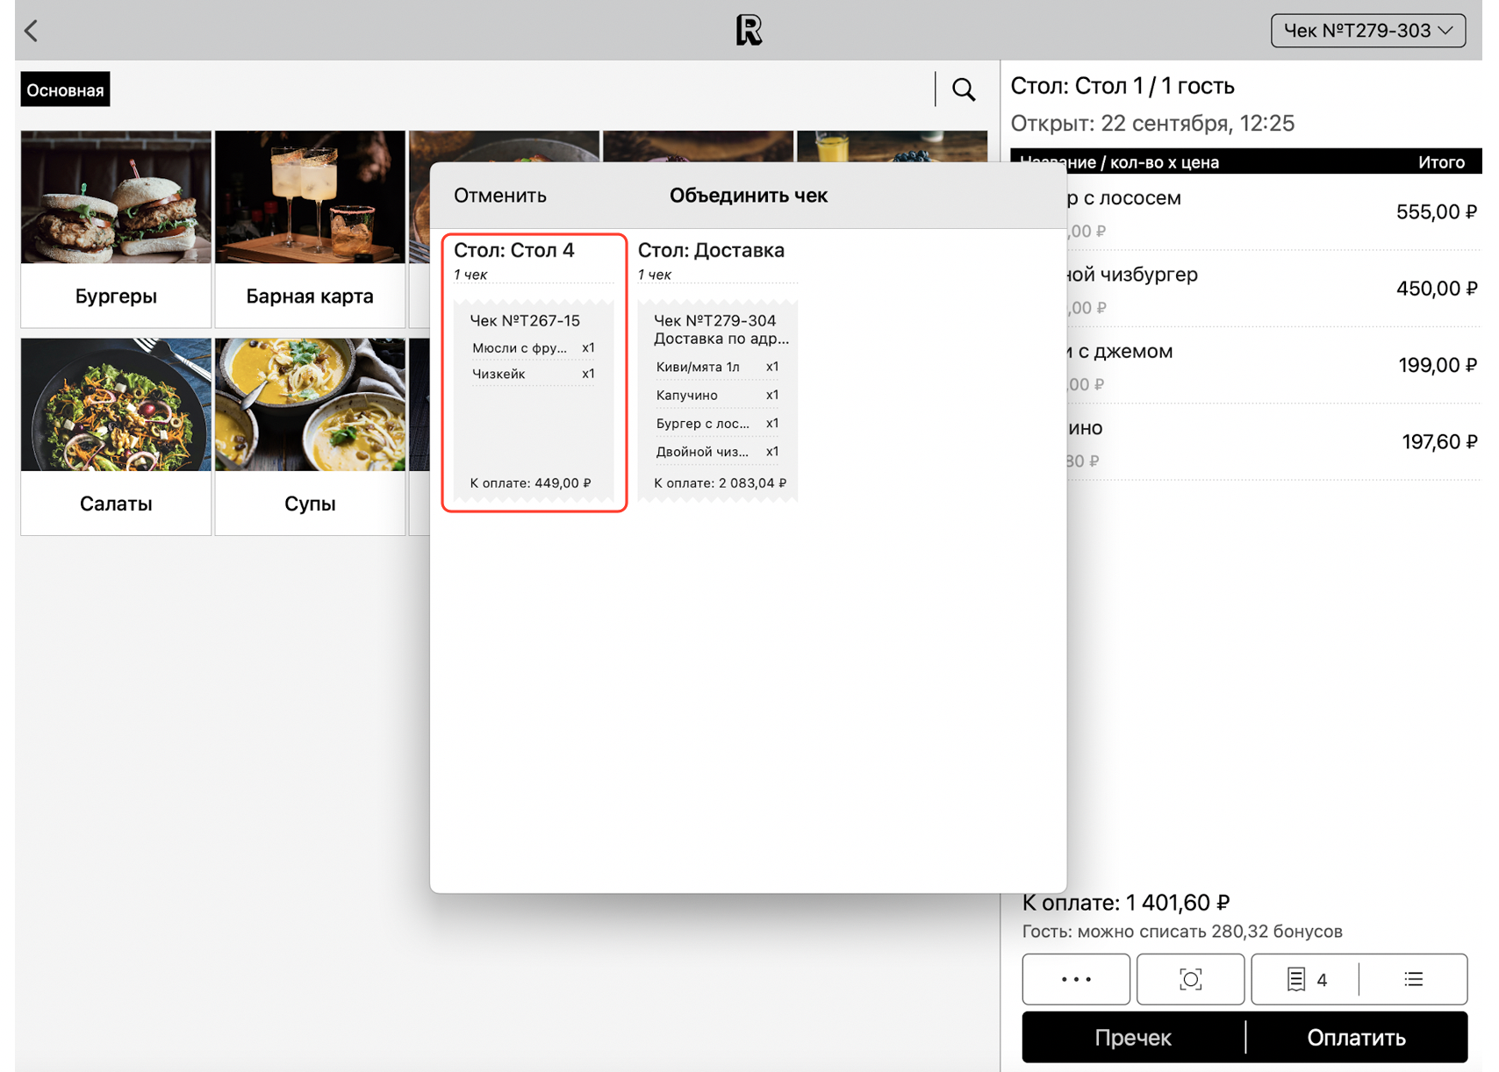Open the Супы category tile

pyautogui.click(x=310, y=436)
